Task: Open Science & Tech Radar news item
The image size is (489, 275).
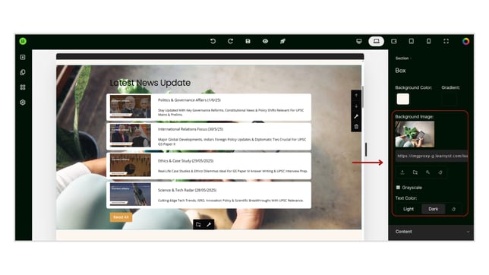Action: tap(209, 194)
